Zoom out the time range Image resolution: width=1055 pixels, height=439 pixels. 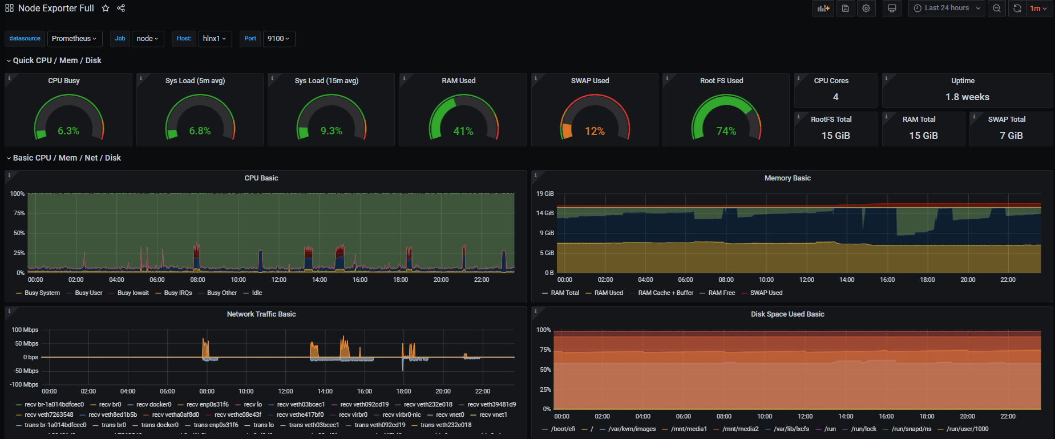997,9
